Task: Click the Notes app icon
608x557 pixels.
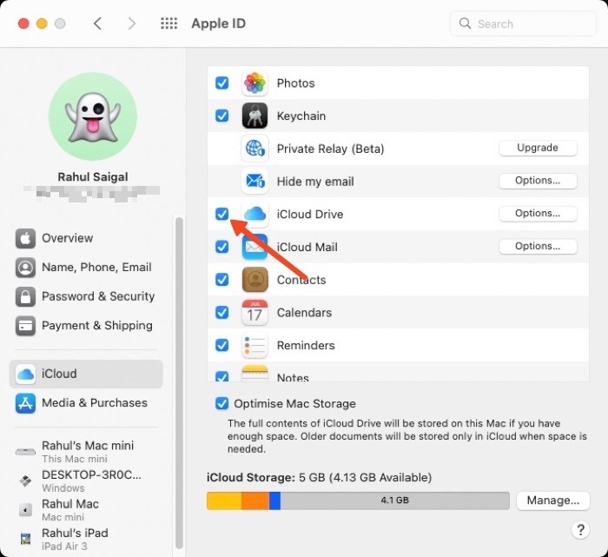Action: 254,373
